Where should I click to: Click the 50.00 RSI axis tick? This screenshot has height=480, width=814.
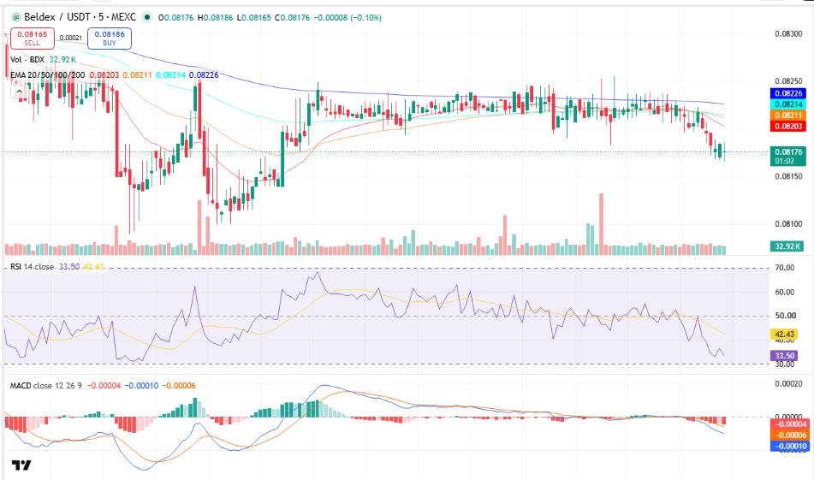click(784, 316)
